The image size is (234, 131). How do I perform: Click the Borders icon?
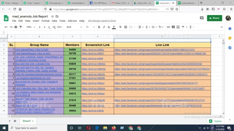point(126,27)
